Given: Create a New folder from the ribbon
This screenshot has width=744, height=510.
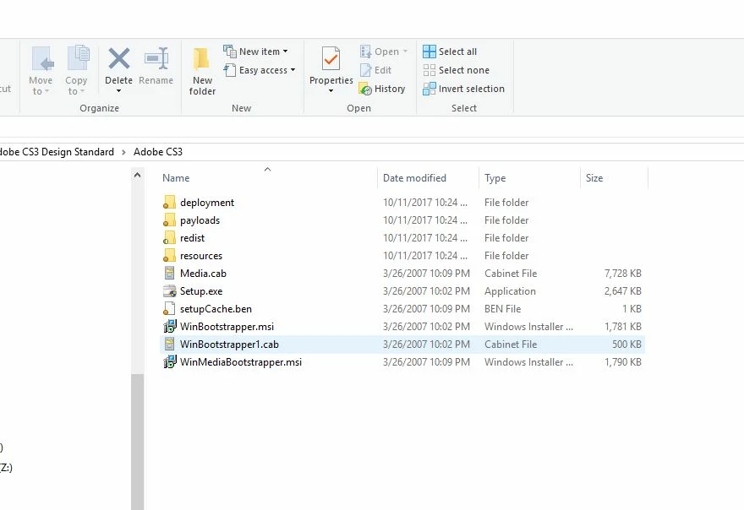Looking at the screenshot, I should click(202, 71).
